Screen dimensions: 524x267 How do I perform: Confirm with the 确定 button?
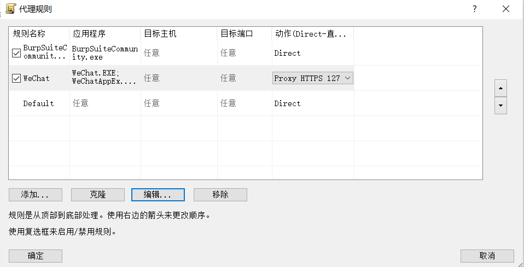(x=36, y=256)
